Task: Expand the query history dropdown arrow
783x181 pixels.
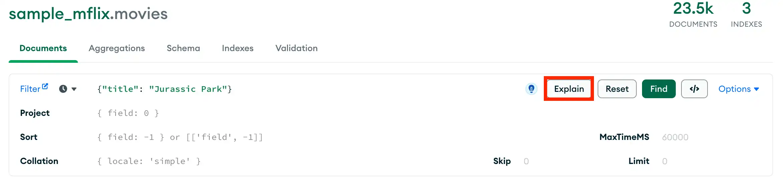Action: [74, 89]
